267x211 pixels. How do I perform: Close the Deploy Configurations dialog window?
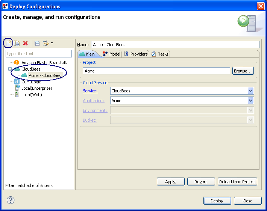click(x=261, y=6)
